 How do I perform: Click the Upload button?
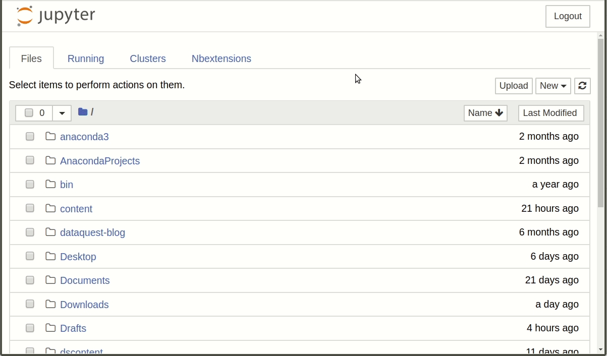(x=513, y=86)
